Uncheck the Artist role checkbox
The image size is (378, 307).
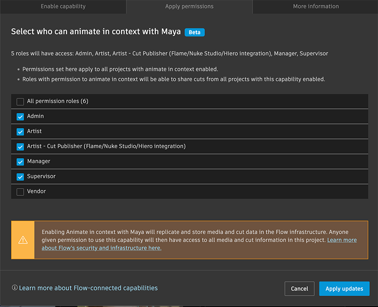[x=20, y=132]
